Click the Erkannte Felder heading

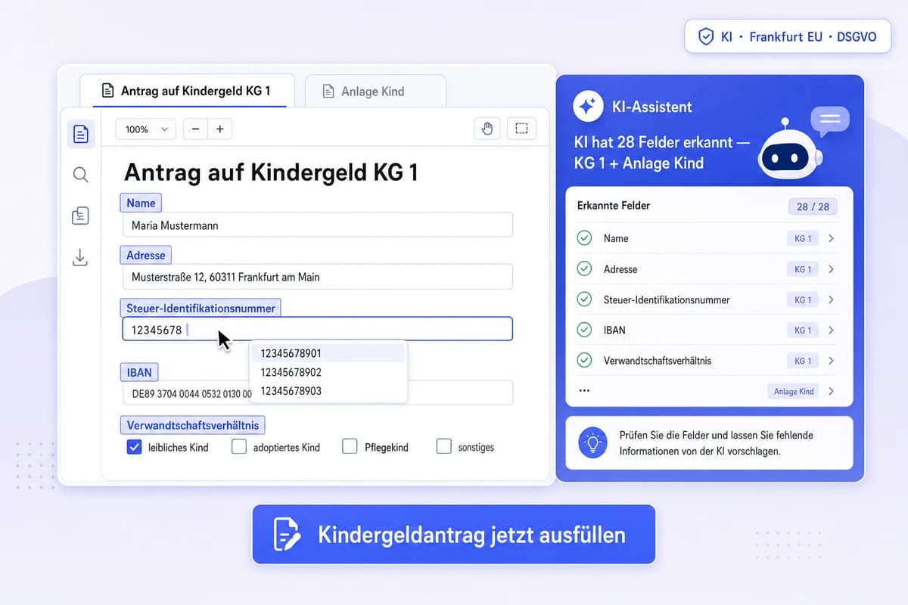point(614,206)
